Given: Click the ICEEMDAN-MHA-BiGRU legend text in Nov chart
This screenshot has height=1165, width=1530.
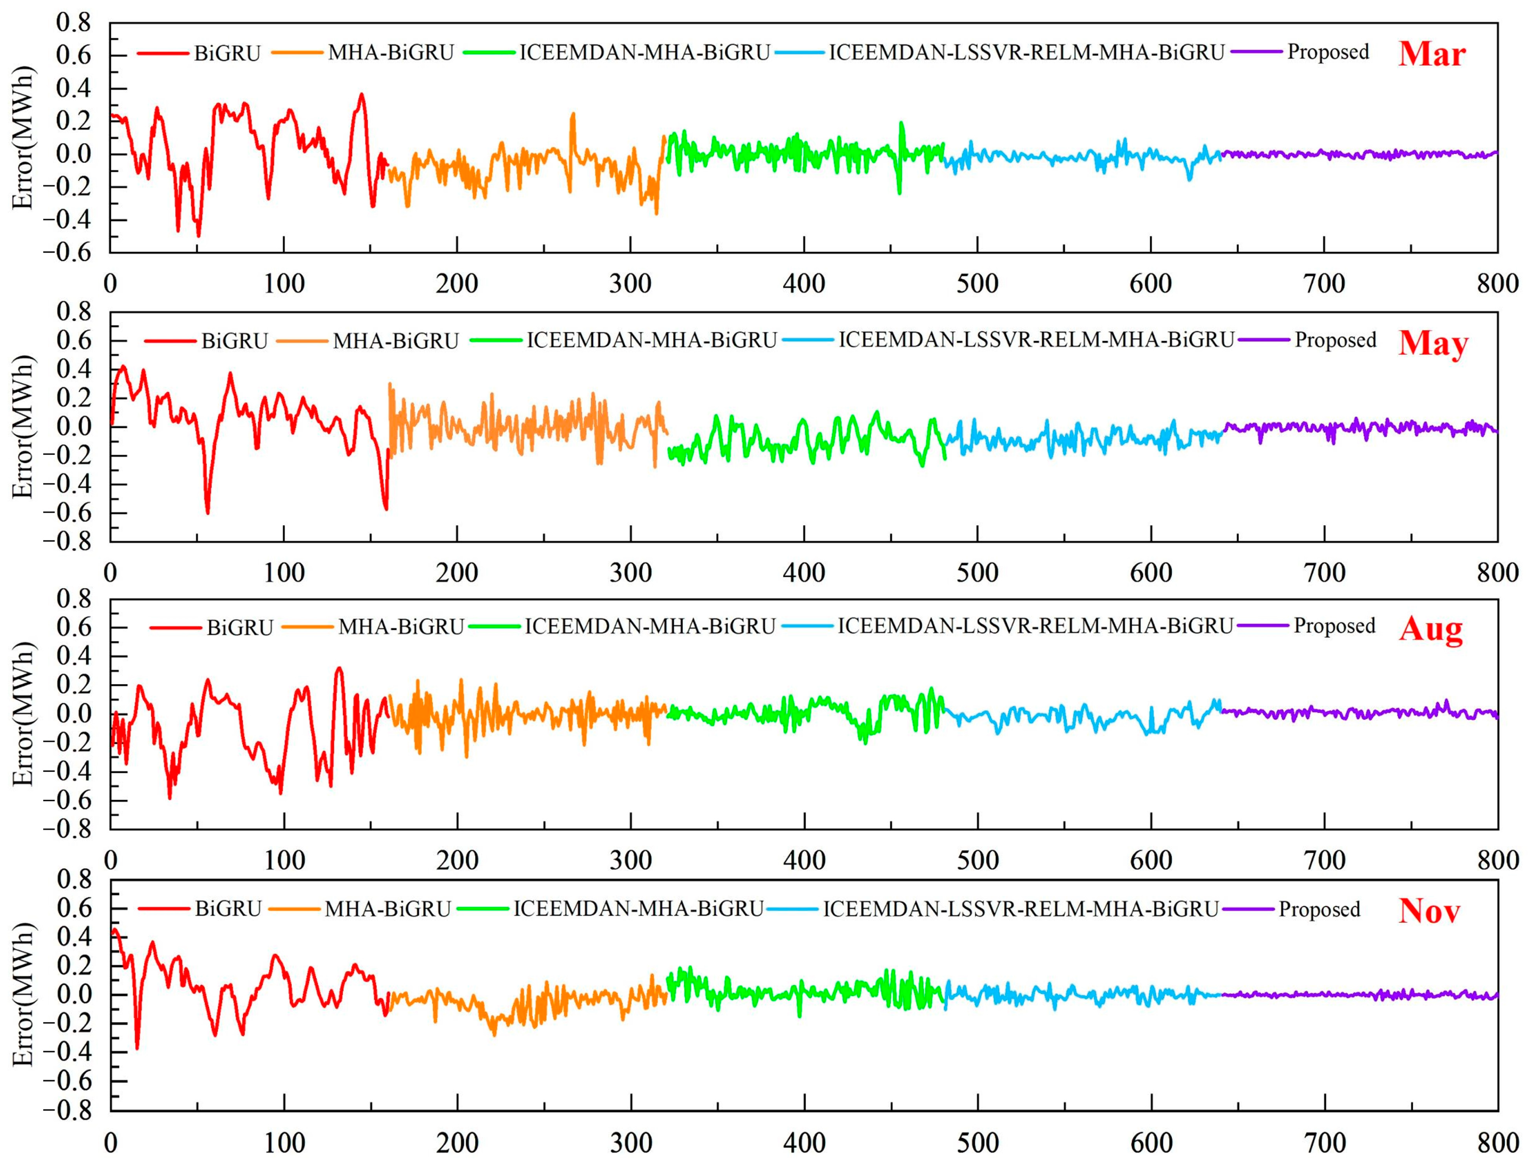Looking at the screenshot, I should tap(638, 909).
